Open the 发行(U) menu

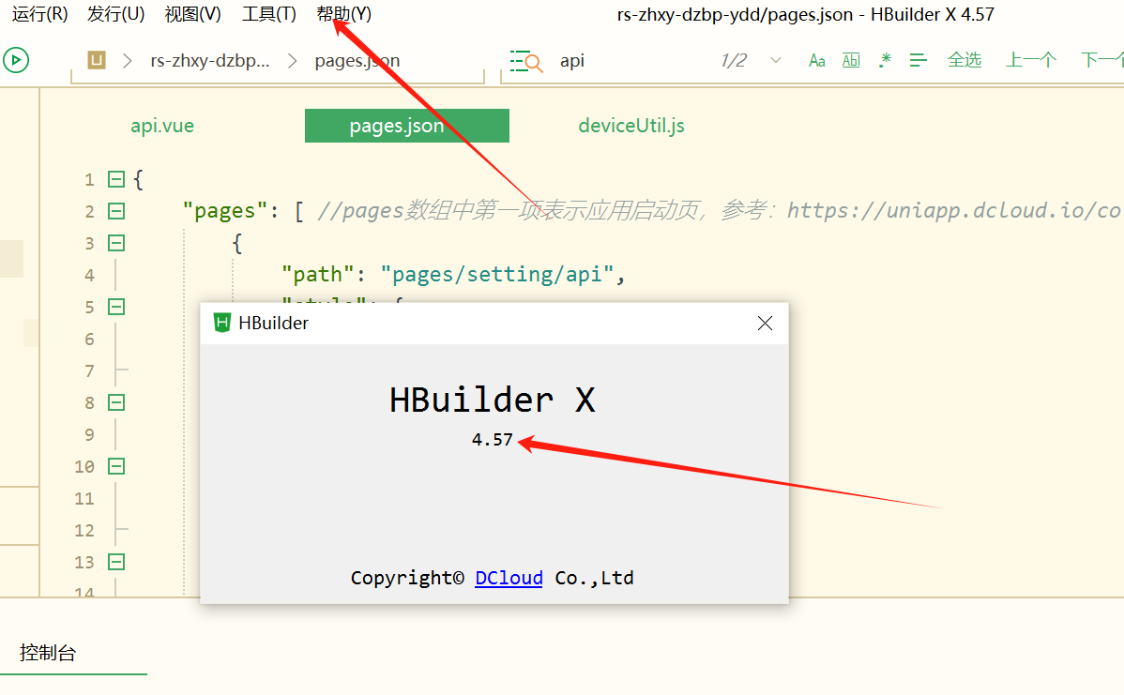pyautogui.click(x=116, y=14)
